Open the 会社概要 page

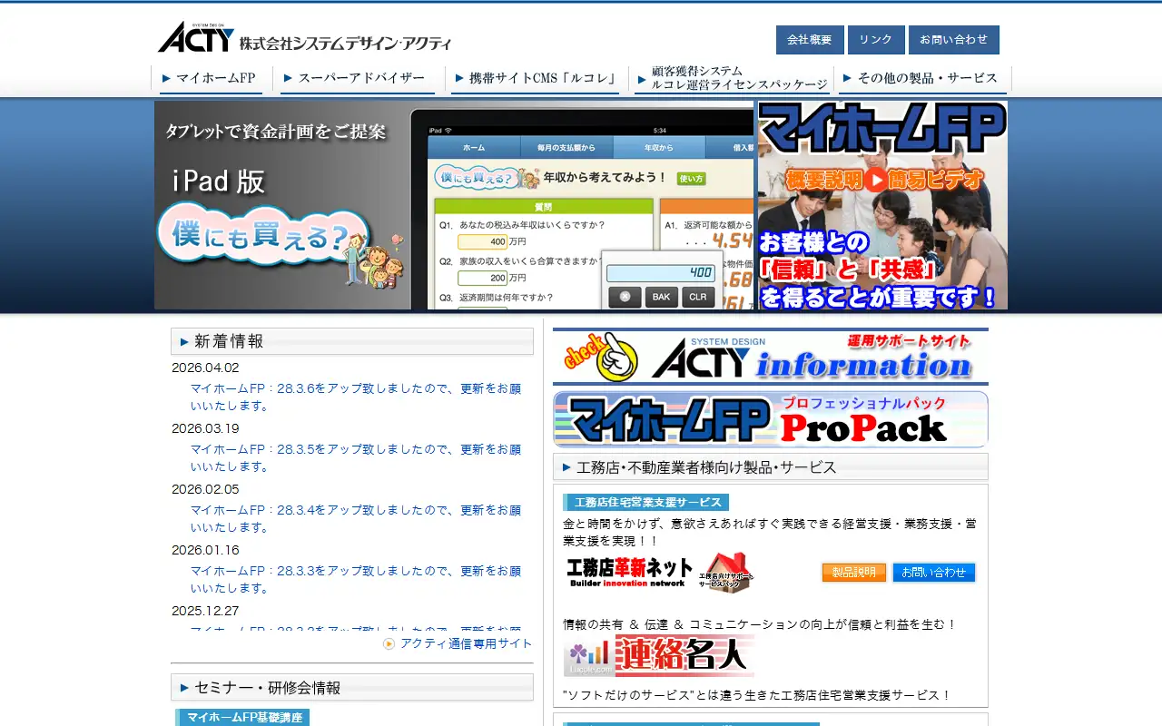[810, 40]
